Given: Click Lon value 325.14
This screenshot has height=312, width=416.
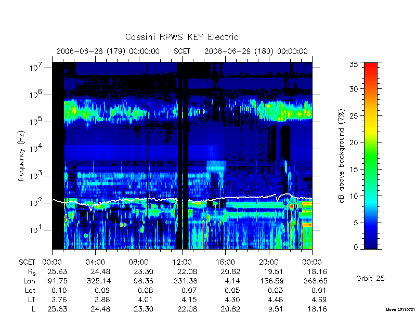Looking at the screenshot, I should point(98,281).
